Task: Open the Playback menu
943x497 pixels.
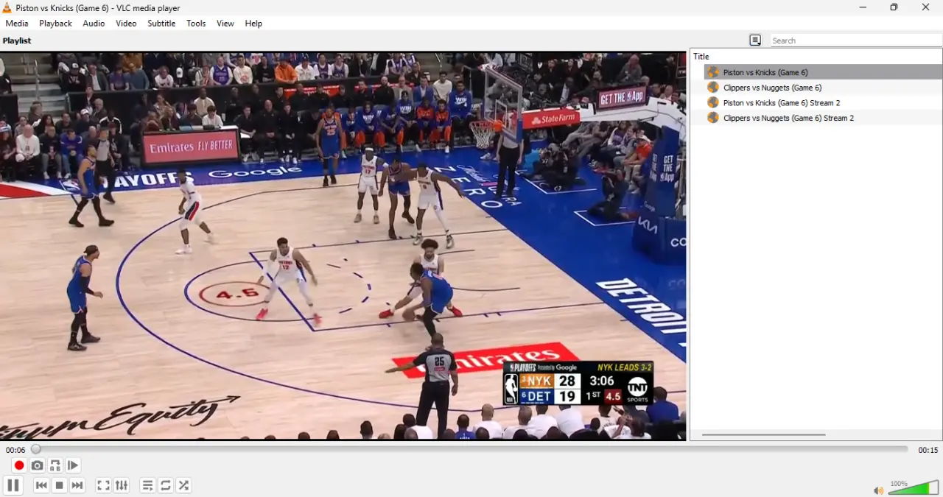Action: [55, 24]
